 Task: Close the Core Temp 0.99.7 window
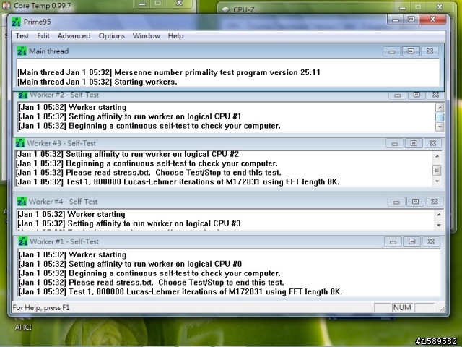click(179, 3)
